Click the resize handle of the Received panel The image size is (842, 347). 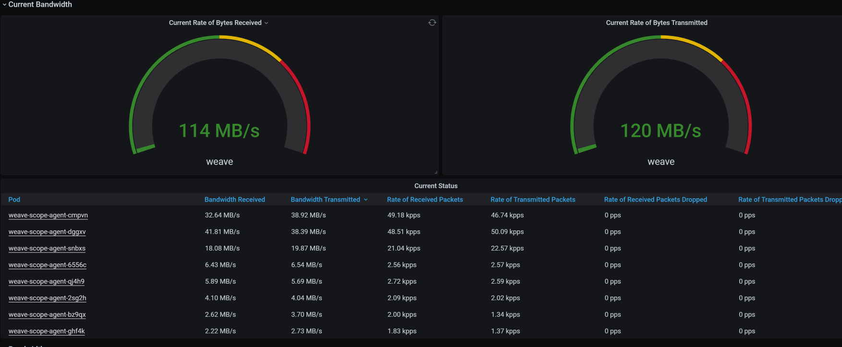(436, 172)
